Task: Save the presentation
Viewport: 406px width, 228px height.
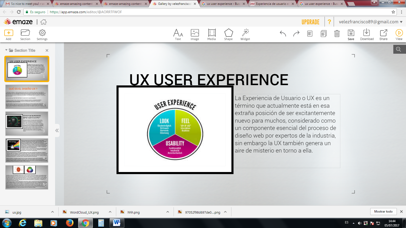Action: (x=351, y=35)
